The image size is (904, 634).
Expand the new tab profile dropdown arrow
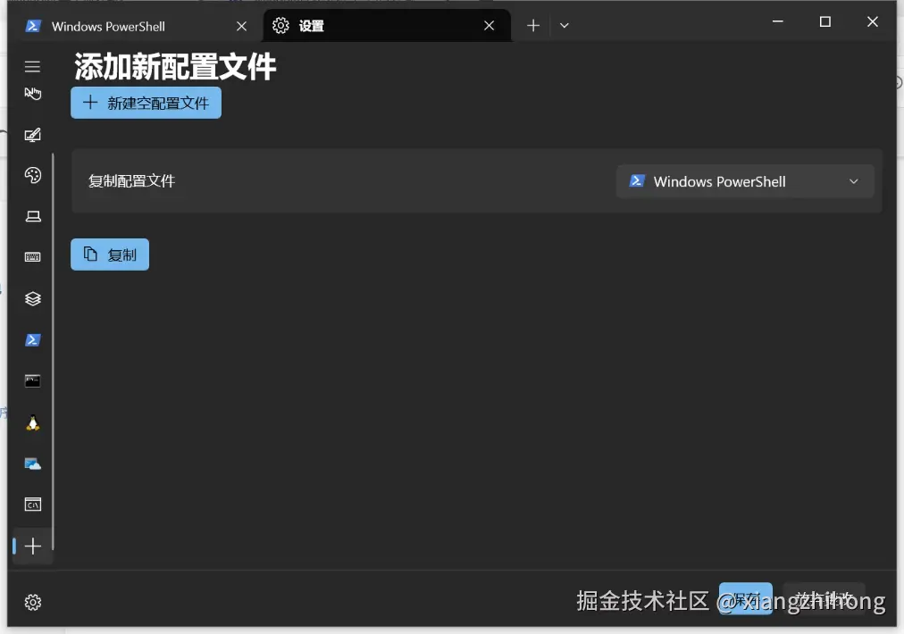coord(565,25)
